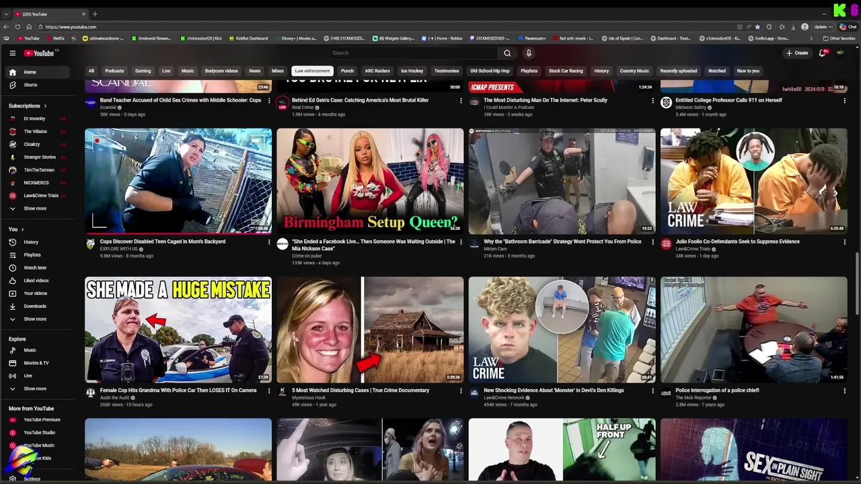Click the Create button
The height and width of the screenshot is (484, 861).
(x=797, y=53)
